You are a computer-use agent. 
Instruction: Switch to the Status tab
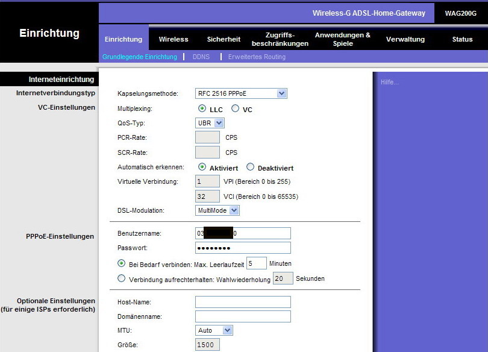pos(462,39)
